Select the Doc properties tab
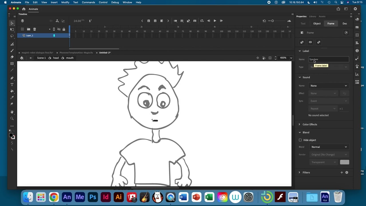The width and height of the screenshot is (366, 206). 345,23
